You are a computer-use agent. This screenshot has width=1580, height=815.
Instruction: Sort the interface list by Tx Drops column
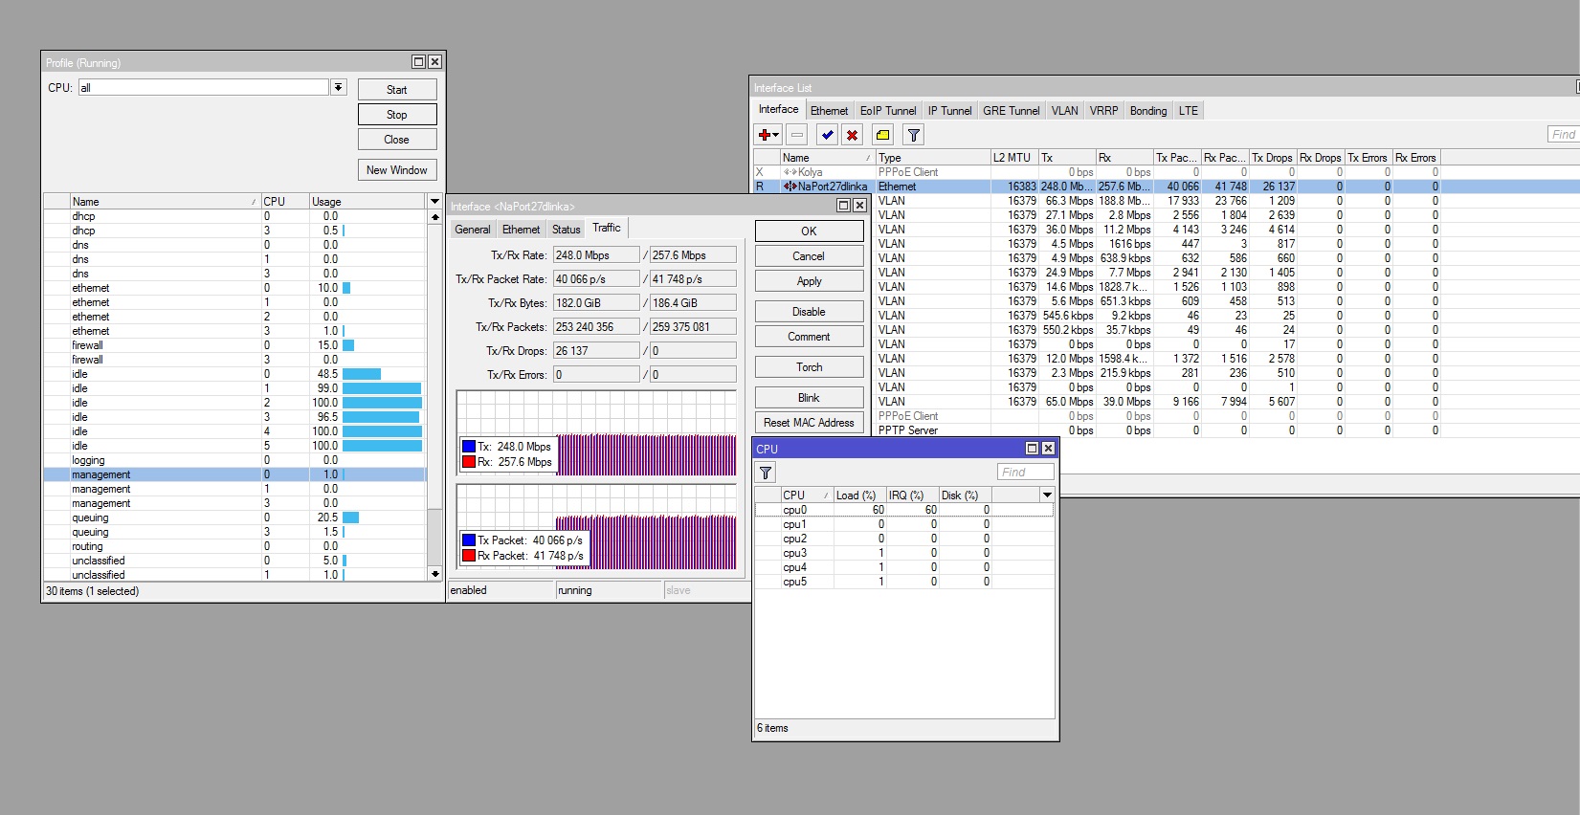[x=1271, y=158]
